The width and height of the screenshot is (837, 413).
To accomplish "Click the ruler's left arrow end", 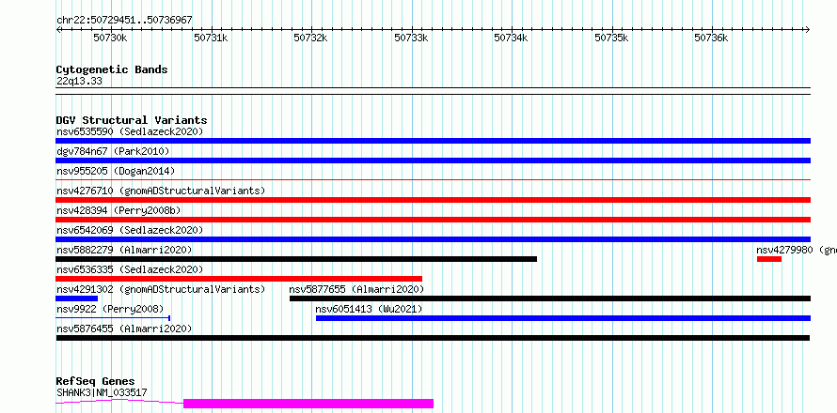I will coord(58,29).
